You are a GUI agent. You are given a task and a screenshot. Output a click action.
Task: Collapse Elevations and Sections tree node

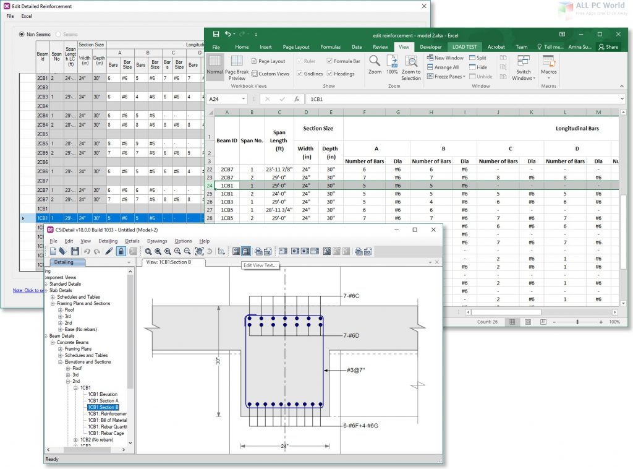pos(61,361)
